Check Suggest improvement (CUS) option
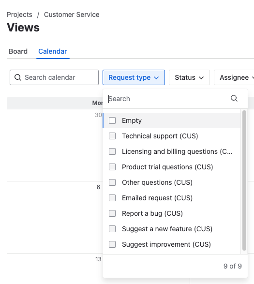254x284 pixels. [x=112, y=244]
